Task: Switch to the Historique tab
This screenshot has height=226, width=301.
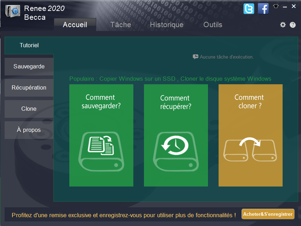Action: [167, 25]
